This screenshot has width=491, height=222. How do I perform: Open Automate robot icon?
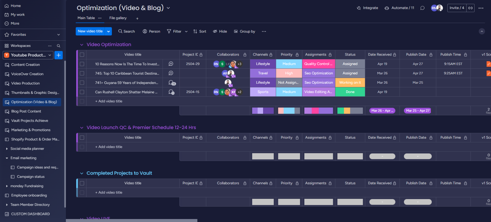387,8
